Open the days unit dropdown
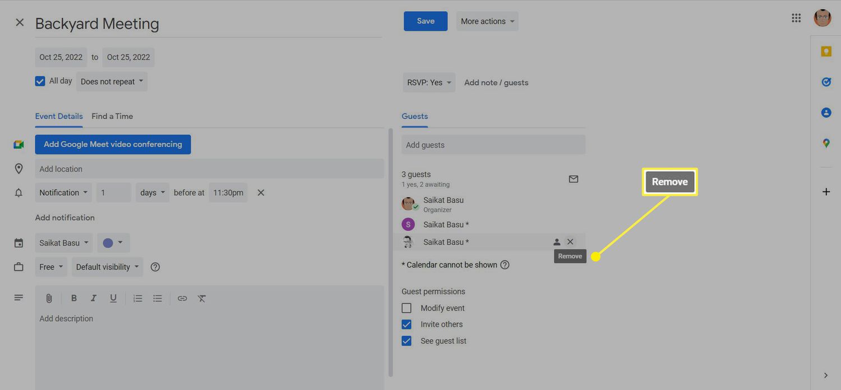The width and height of the screenshot is (841, 390). (153, 192)
